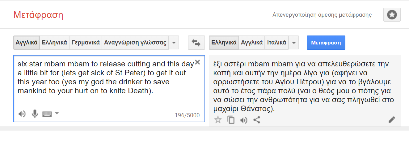The image size is (409, 142).
Task: Expand the target language dropdown arrow
Action: (293, 43)
